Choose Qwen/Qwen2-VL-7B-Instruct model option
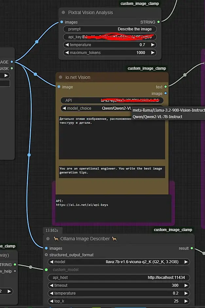The image size is (205, 308). click(x=158, y=117)
